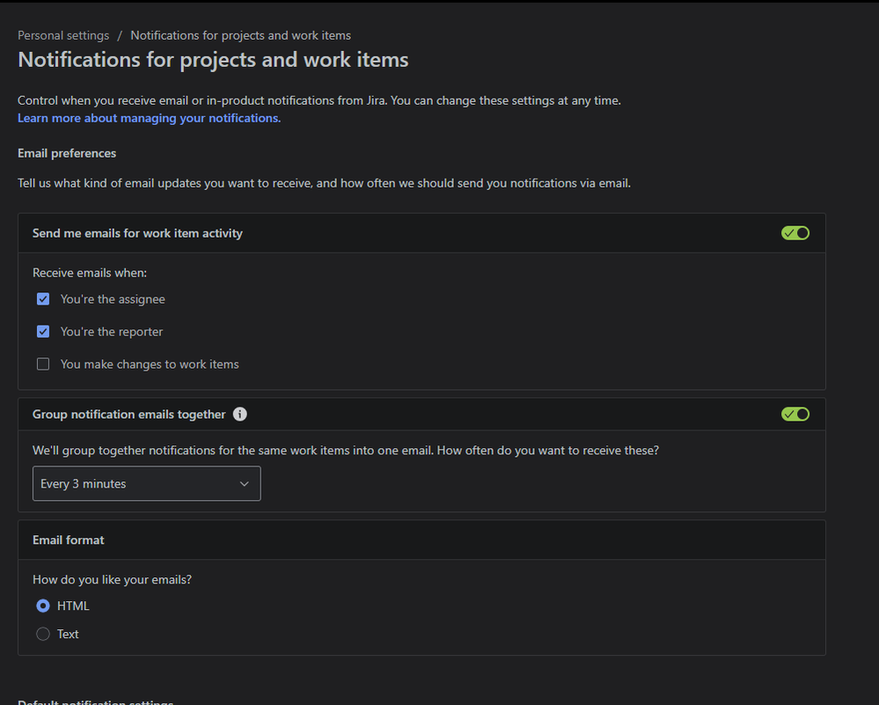
Task: Click the chevron on the grouping frequency selector
Action: (x=245, y=483)
